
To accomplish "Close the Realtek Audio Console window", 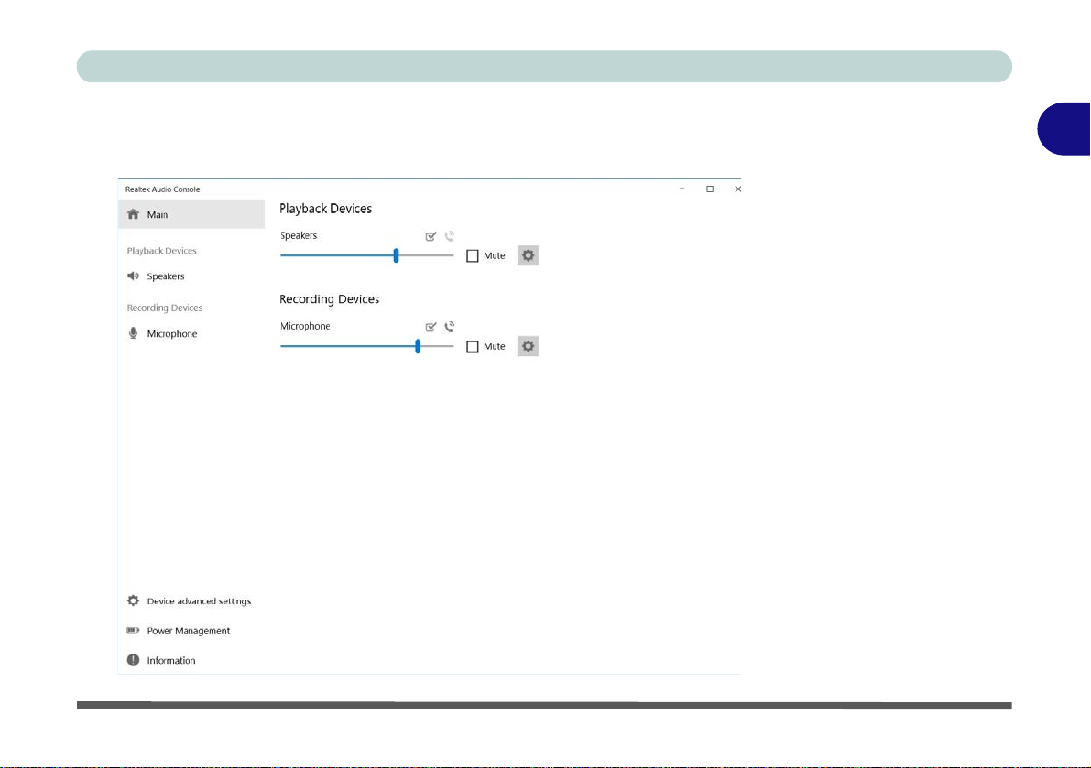I will coord(737,189).
